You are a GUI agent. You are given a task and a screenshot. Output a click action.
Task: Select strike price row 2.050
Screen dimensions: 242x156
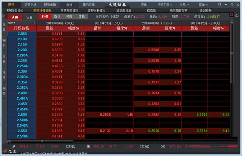tap(22, 34)
